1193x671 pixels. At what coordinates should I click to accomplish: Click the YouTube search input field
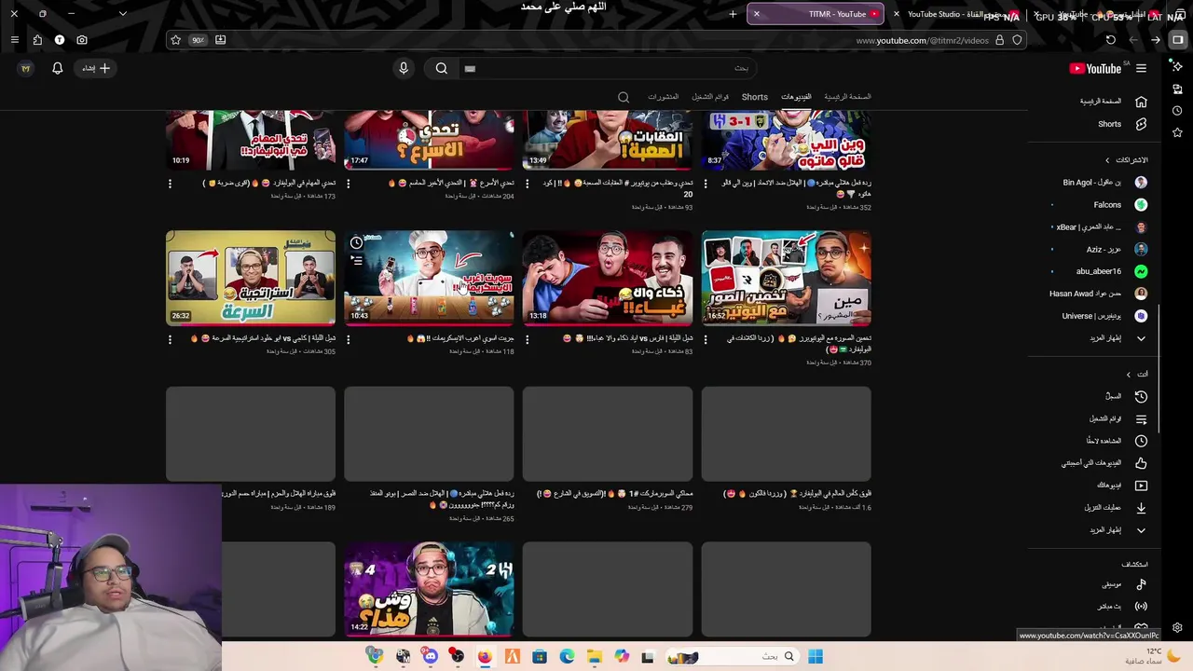point(606,68)
